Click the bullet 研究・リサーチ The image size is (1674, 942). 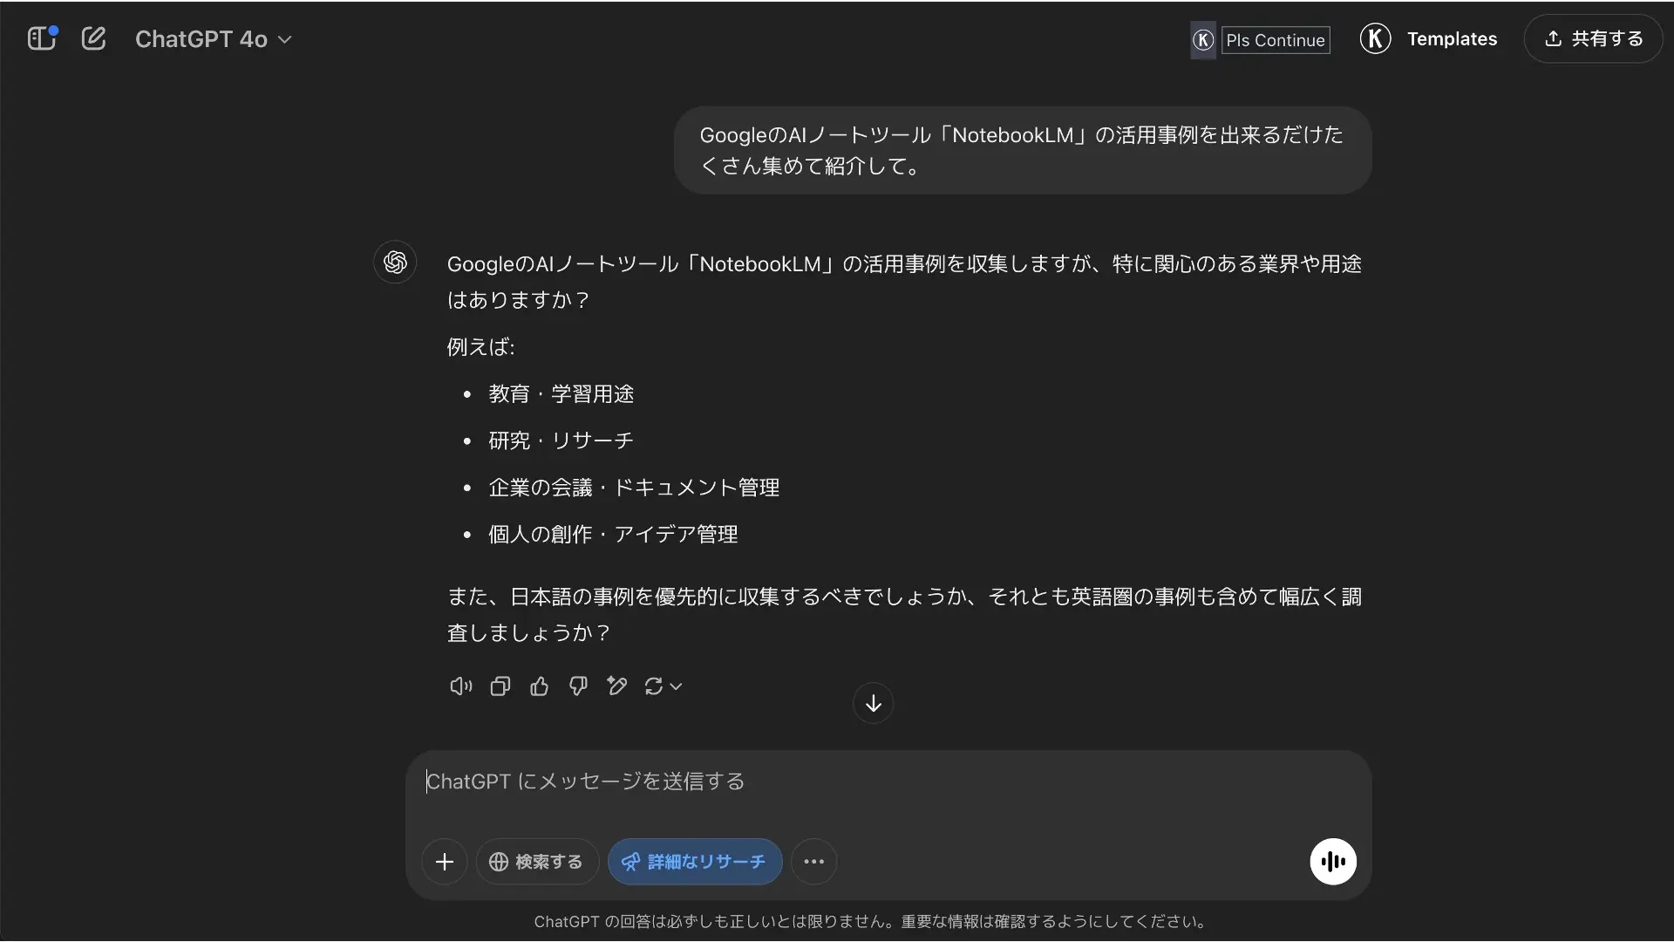point(561,440)
